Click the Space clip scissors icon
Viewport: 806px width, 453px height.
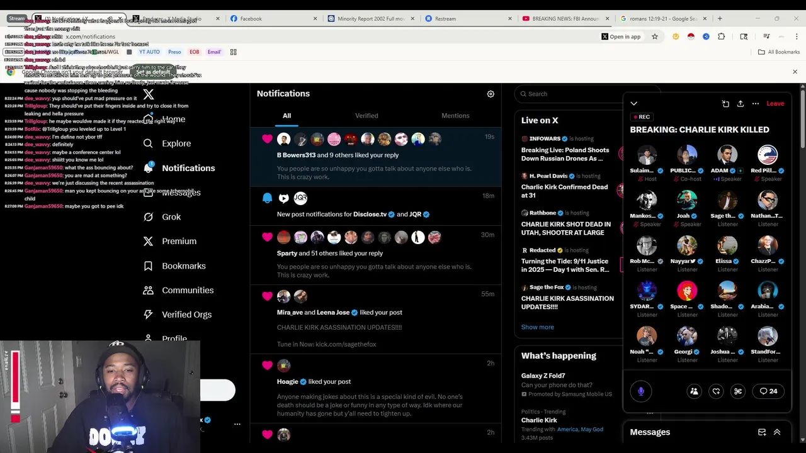click(x=738, y=391)
